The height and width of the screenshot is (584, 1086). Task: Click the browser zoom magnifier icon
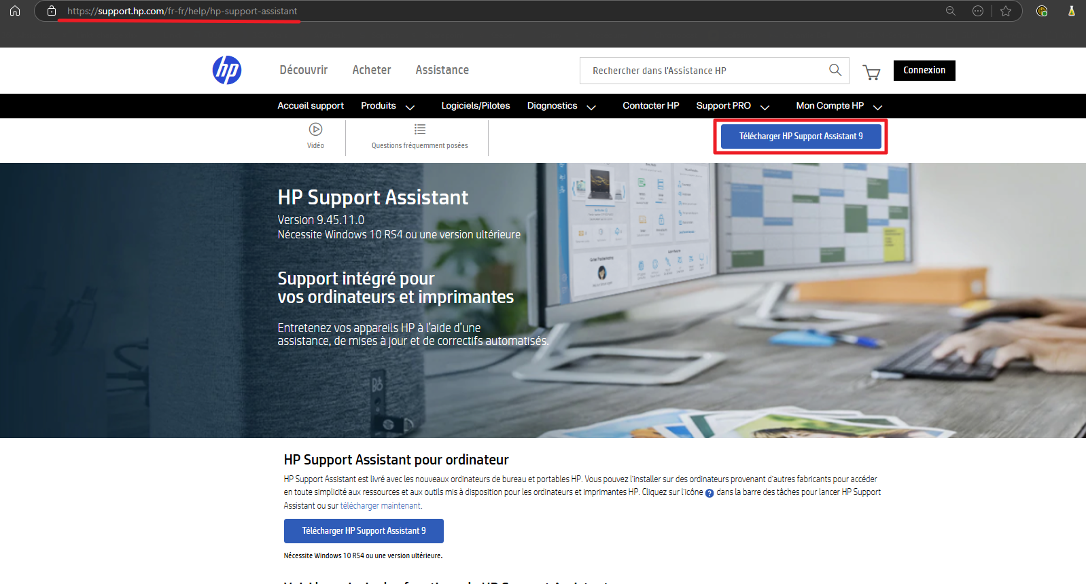(x=951, y=11)
